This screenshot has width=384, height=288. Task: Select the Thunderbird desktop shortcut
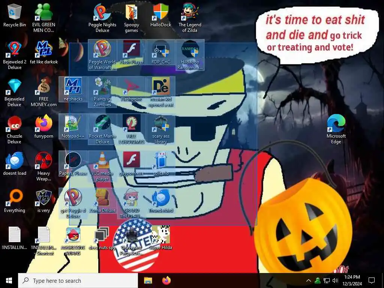[160, 201]
